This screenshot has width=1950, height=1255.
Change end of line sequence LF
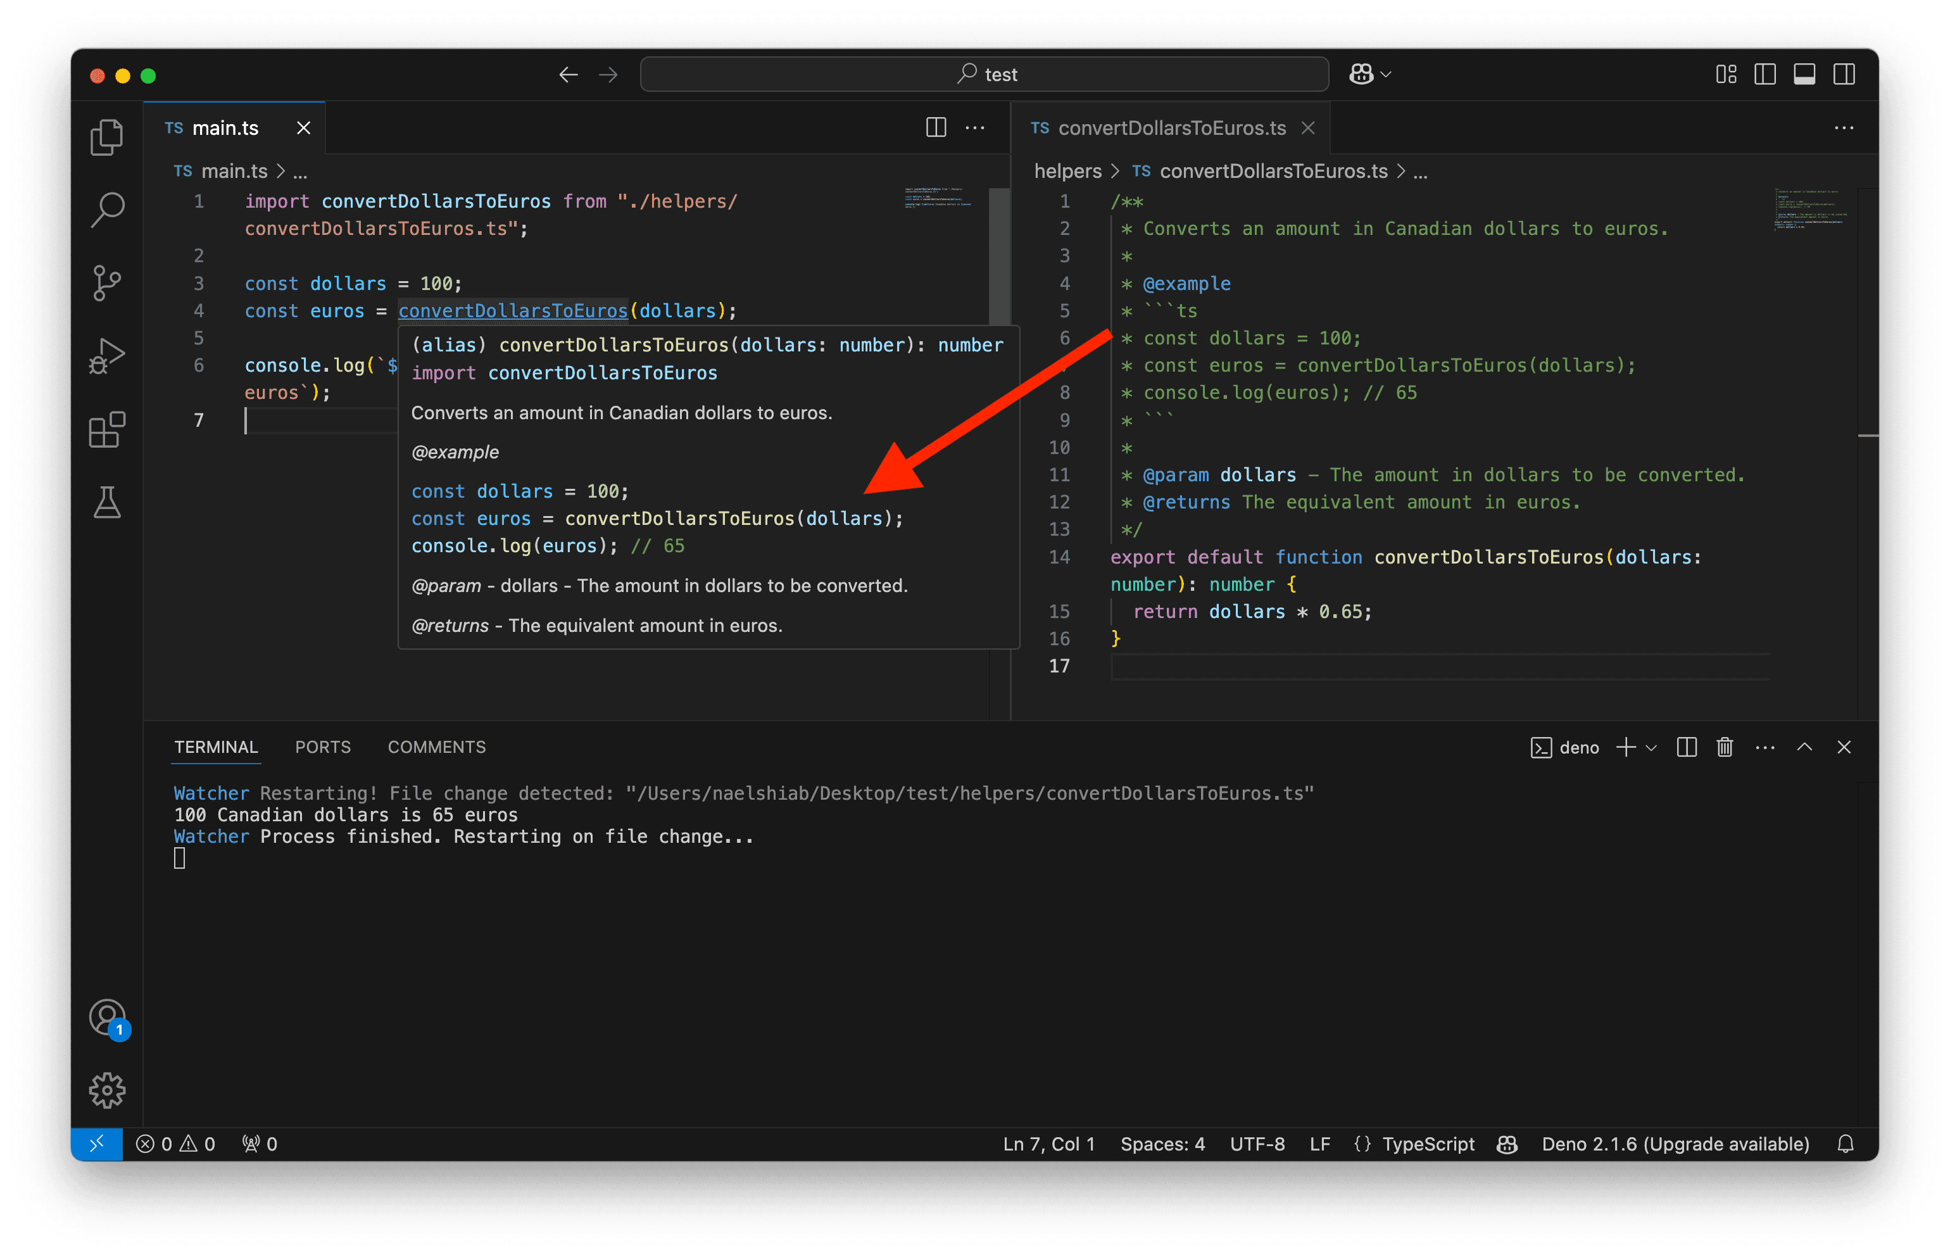(1319, 1144)
